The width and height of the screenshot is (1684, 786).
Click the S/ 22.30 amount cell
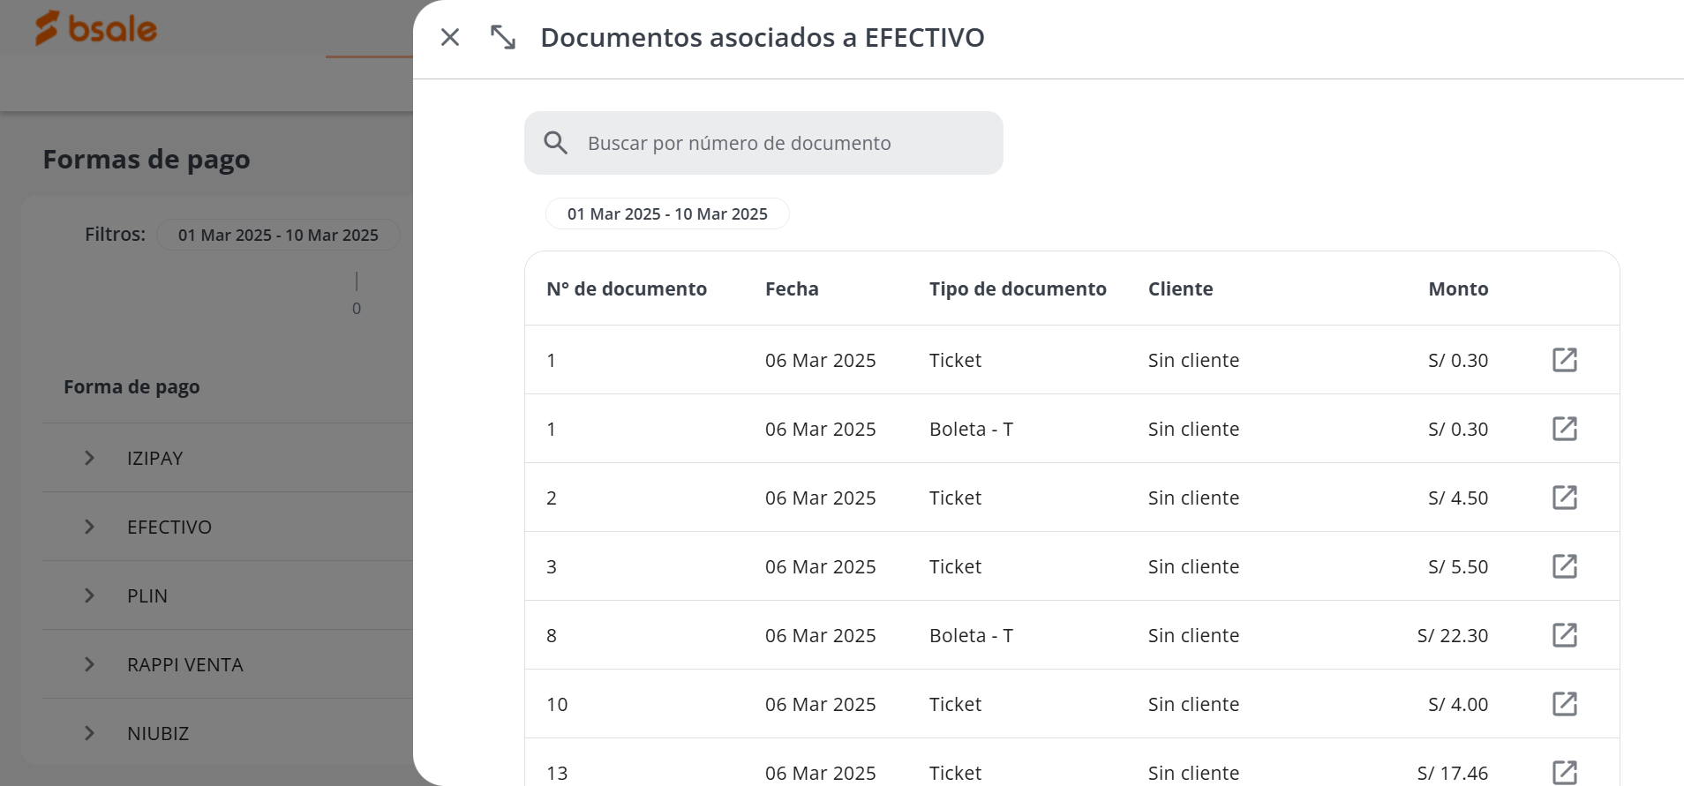tap(1453, 635)
